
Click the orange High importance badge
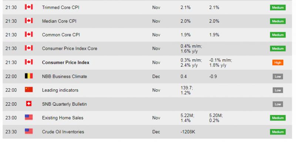tap(278, 63)
